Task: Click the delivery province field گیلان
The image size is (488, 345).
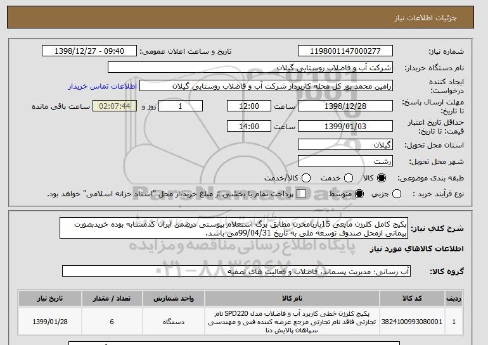Action: (345, 145)
